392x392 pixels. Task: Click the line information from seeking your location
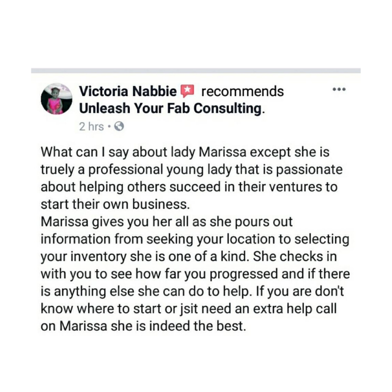[195, 239]
